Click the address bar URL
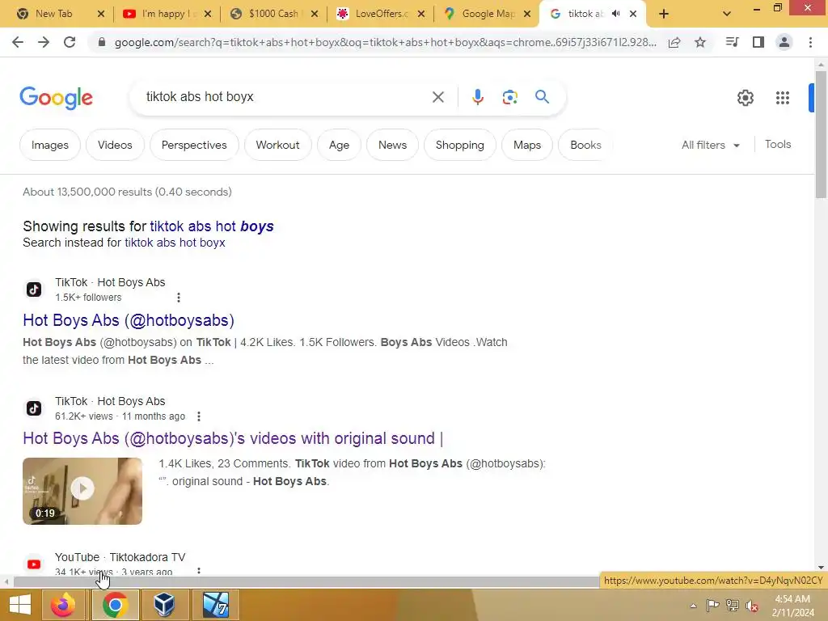 386,42
